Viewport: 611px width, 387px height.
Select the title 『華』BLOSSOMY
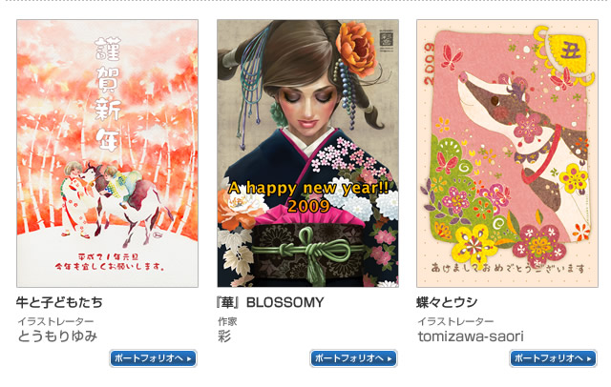[x=270, y=302]
